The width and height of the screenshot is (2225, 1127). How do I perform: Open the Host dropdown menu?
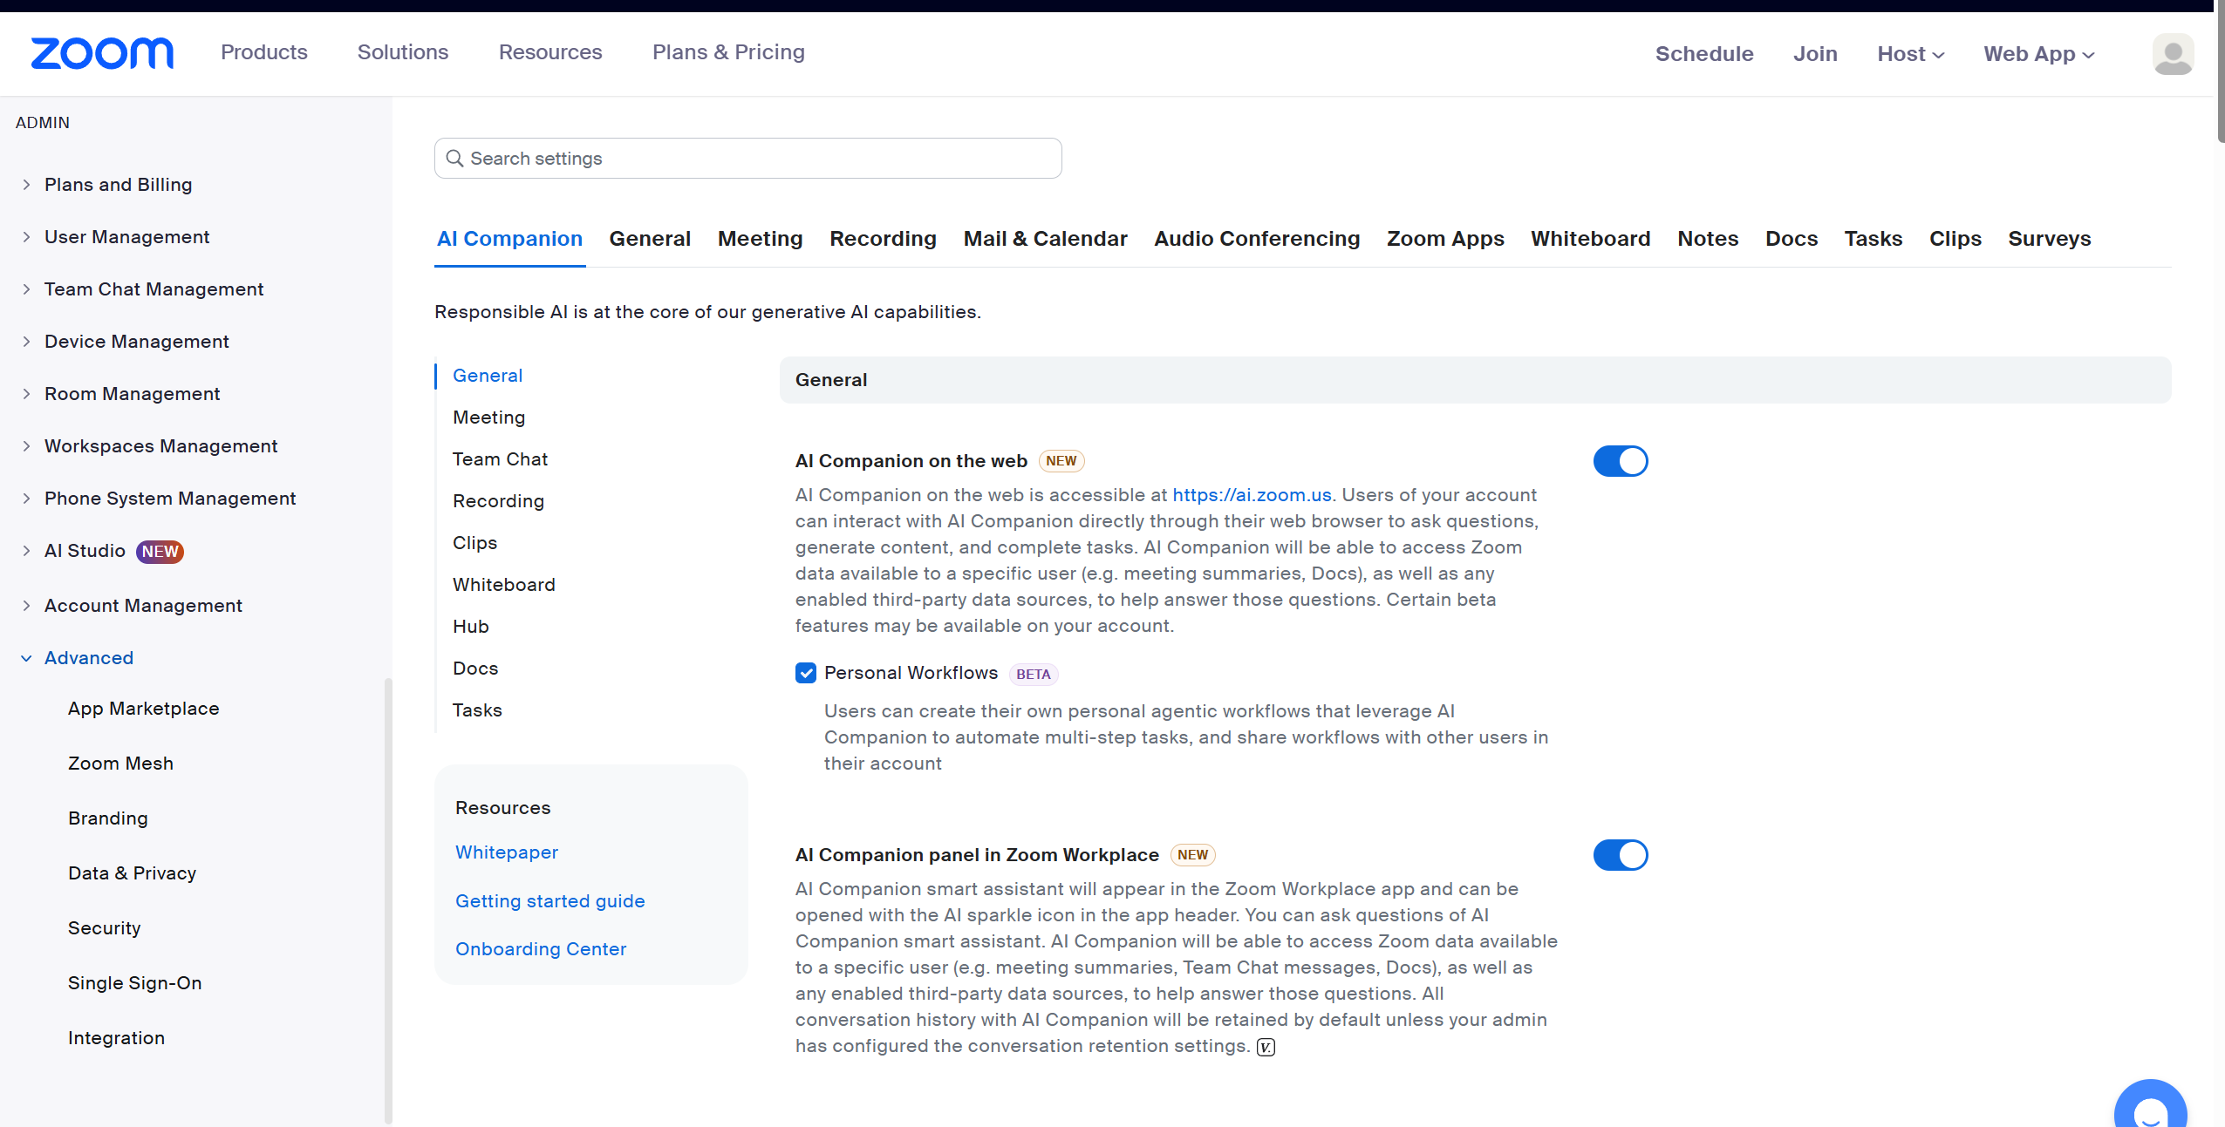(x=1910, y=54)
